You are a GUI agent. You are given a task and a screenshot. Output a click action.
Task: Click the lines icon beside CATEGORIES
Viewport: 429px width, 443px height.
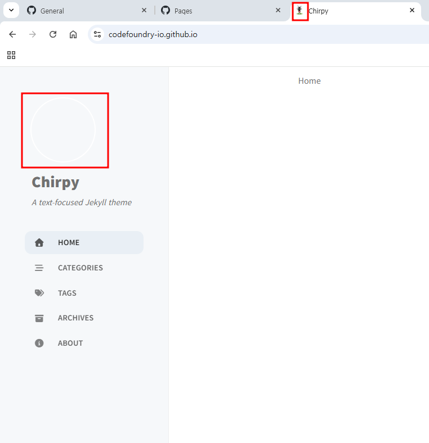point(39,268)
